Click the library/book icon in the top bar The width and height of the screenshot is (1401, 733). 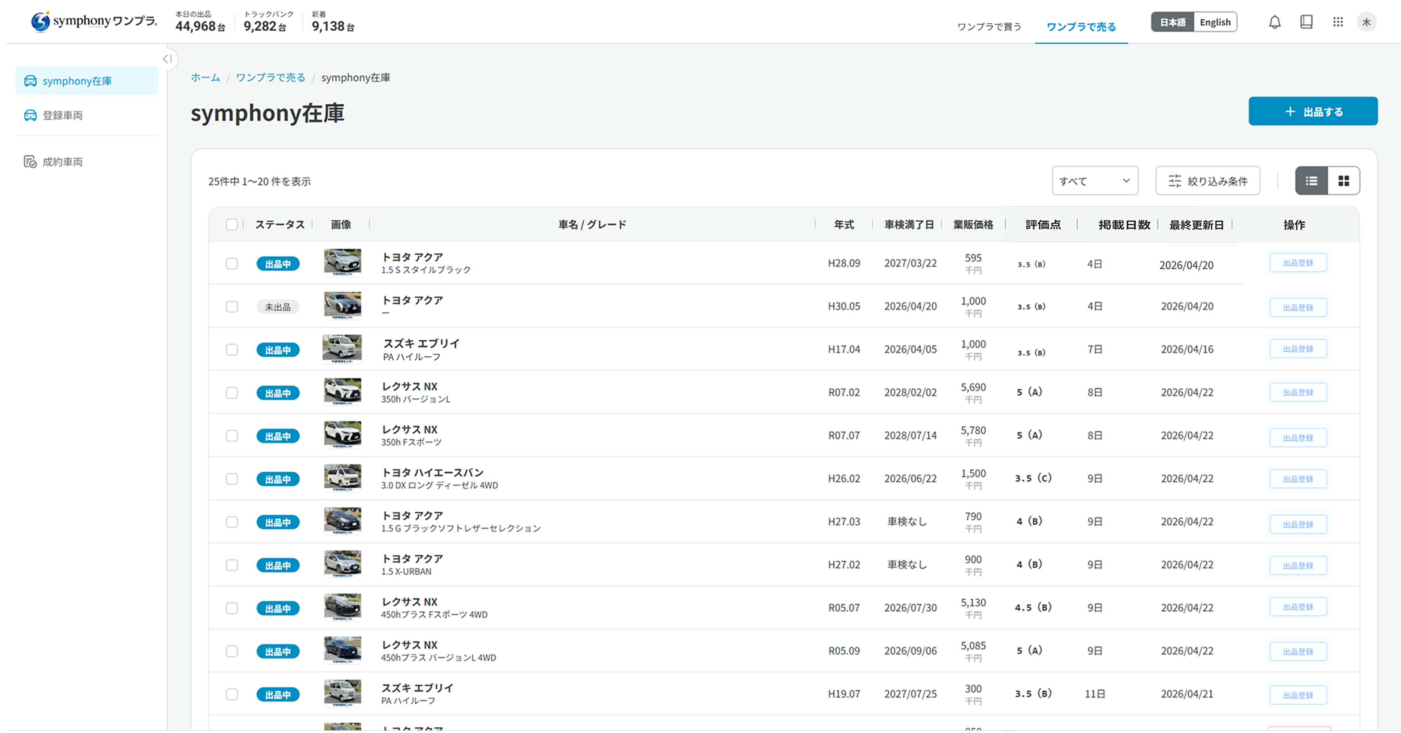pos(1306,22)
